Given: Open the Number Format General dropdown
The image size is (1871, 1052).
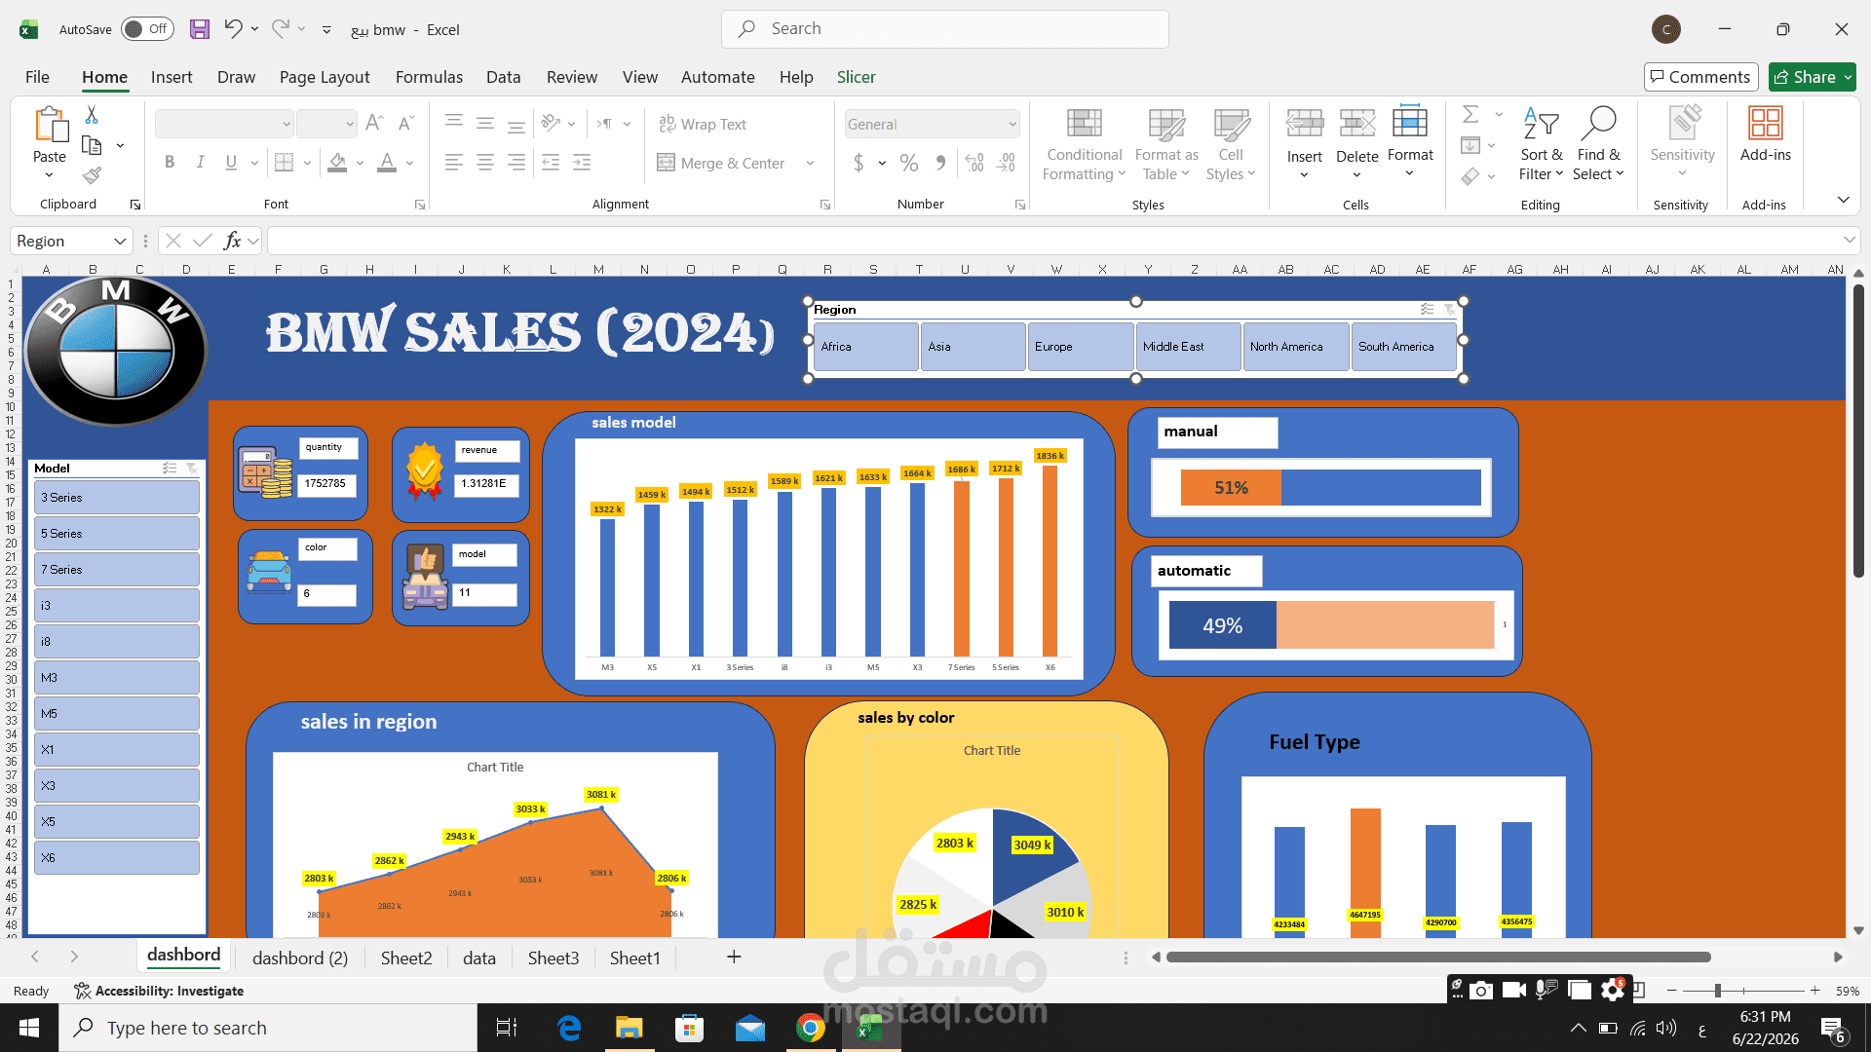Looking at the screenshot, I should 1012,124.
